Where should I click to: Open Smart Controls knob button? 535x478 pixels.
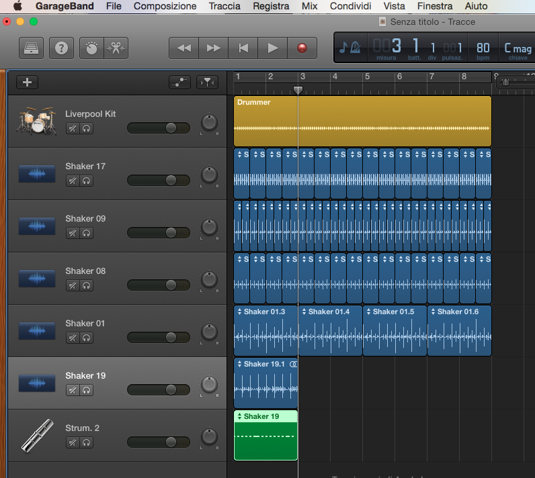tap(91, 48)
